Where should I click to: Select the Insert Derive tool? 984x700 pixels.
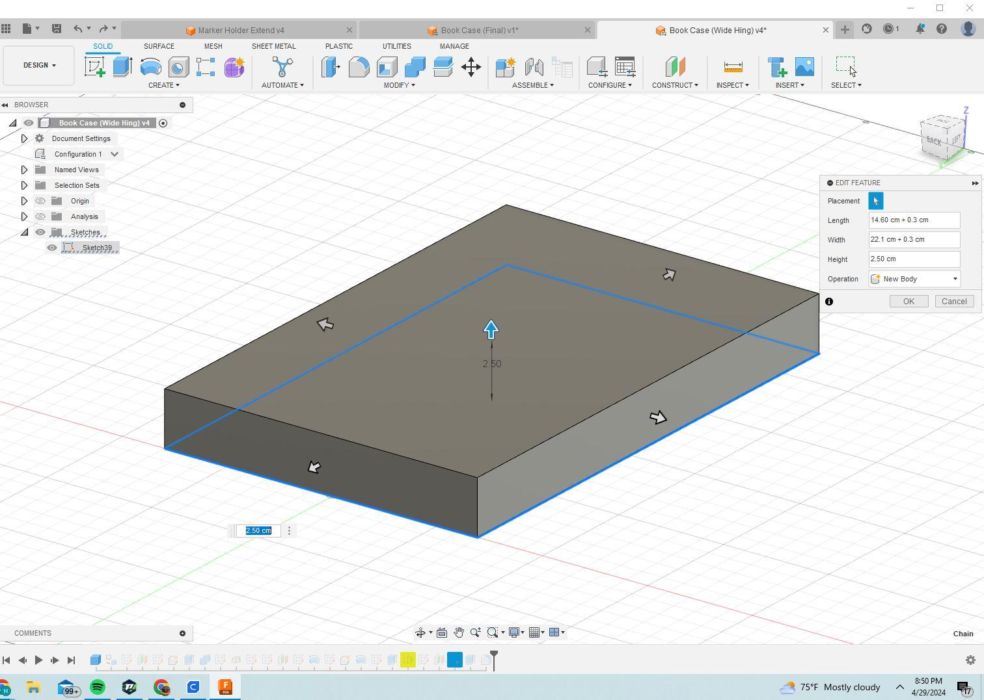pyautogui.click(x=777, y=67)
